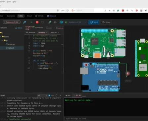The image size is (148, 121).
Task: Click the red Stop button
Action: click(37, 22)
